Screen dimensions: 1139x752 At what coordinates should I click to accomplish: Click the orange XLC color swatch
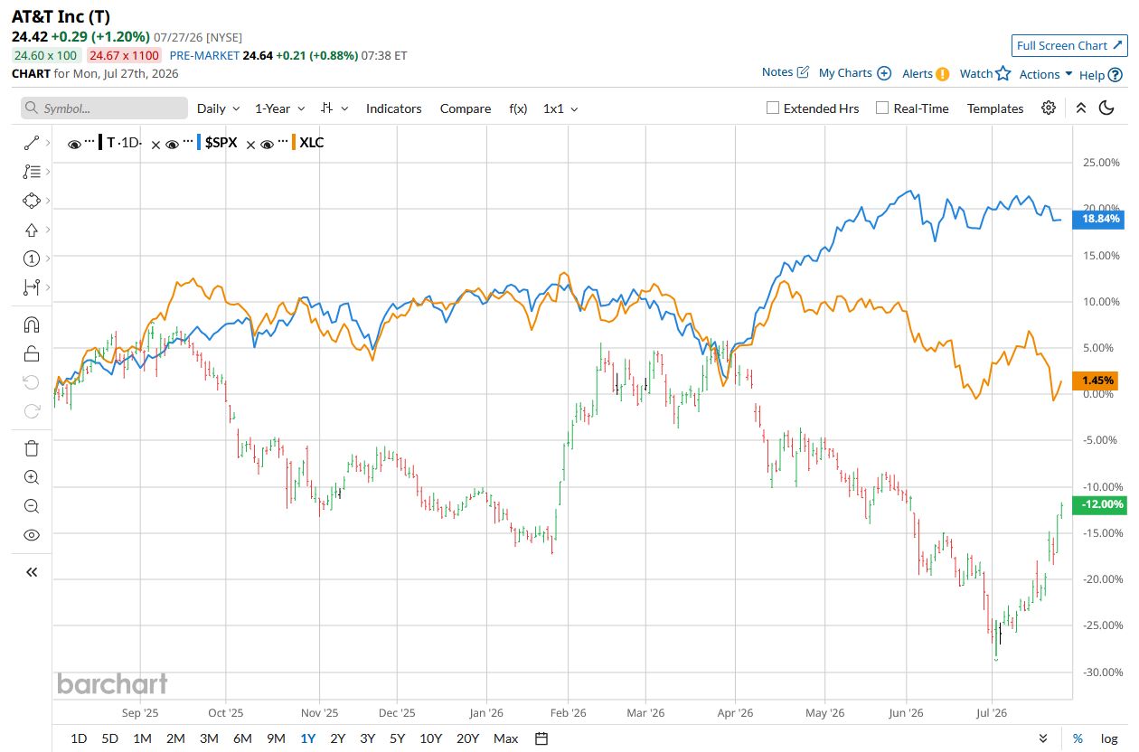[294, 142]
